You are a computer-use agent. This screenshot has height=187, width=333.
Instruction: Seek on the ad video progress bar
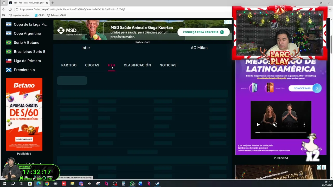pos(281,132)
